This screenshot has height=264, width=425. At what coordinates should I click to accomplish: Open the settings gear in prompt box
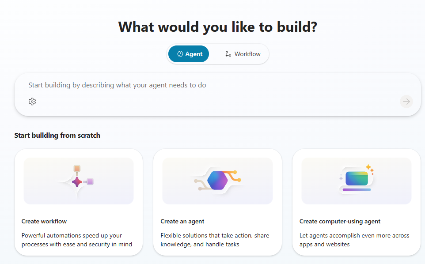[32, 102]
